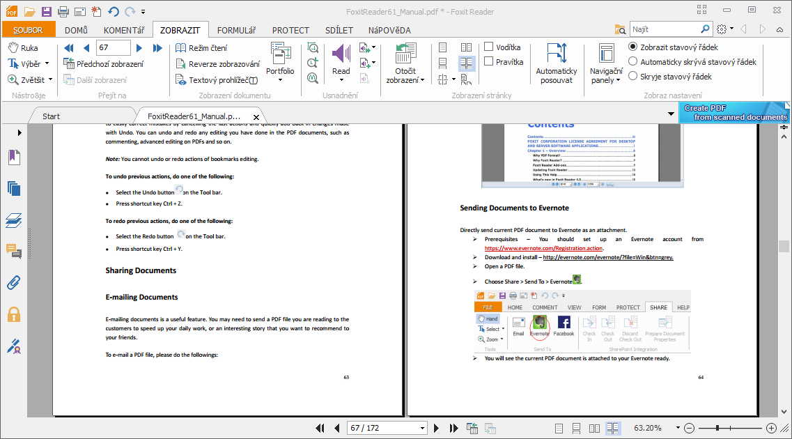Click Reverze zobrazování button
The width and height of the screenshot is (792, 439).
(218, 64)
